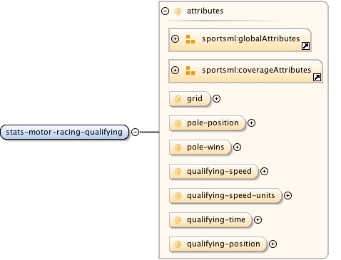
Task: Collapse the attributes group
Action: coord(165,11)
